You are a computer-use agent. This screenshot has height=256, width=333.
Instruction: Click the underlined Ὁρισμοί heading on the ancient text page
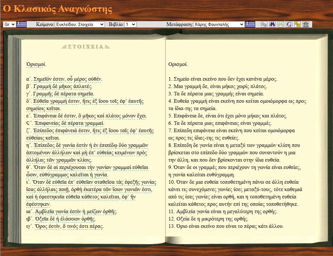[x=36, y=65]
